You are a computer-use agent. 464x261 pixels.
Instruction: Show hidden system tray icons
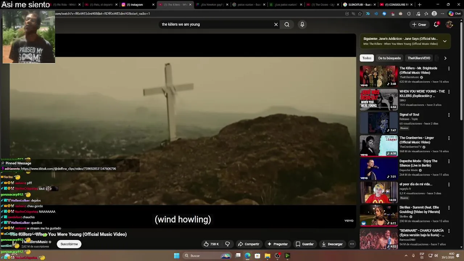[406, 256]
